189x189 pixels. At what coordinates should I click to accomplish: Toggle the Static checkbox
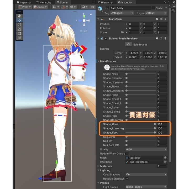point(154,8)
